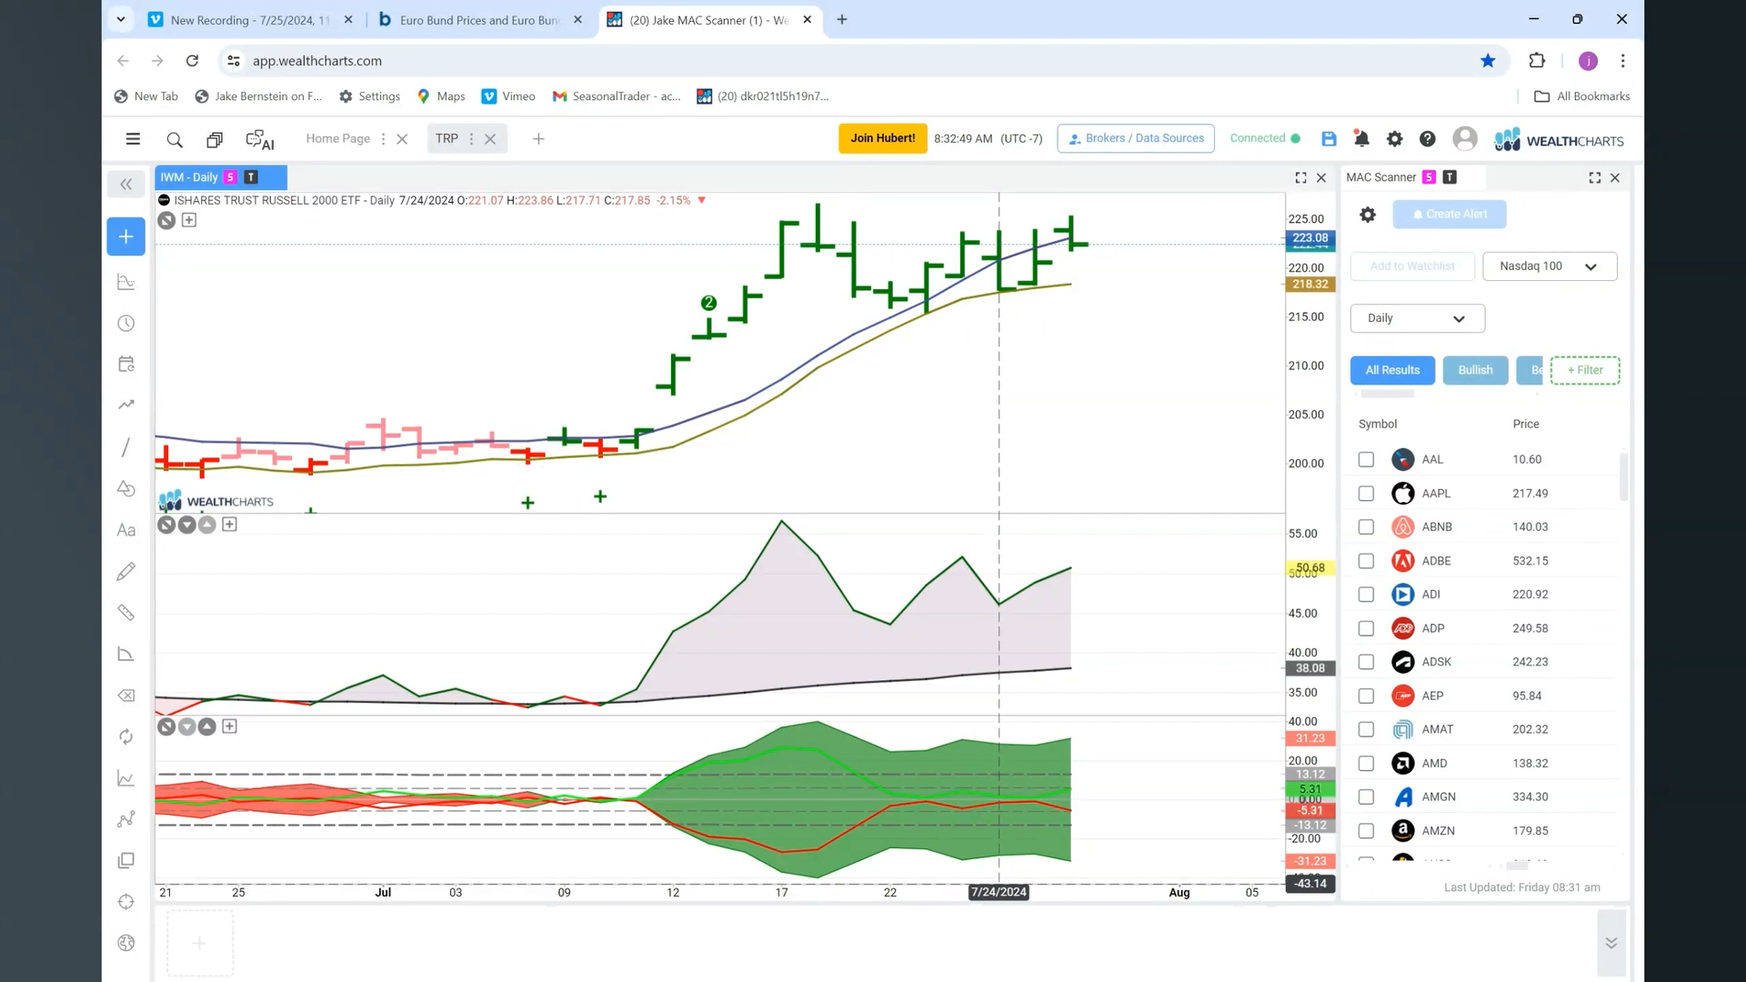Open the user account avatar

click(1465, 138)
